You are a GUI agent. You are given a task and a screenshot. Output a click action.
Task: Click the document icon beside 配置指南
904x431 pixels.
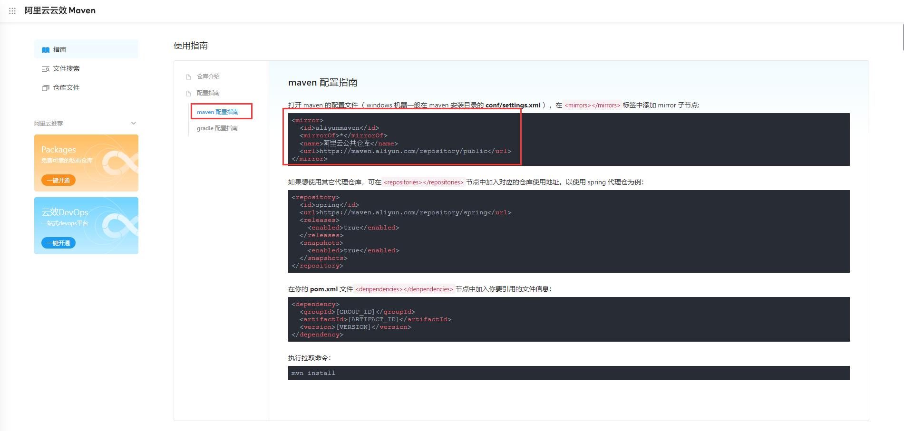[x=188, y=93]
